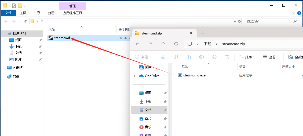The height and width of the screenshot is (136, 303).
Task: Close the steamcmd.zip tab
Action: coord(191,33)
